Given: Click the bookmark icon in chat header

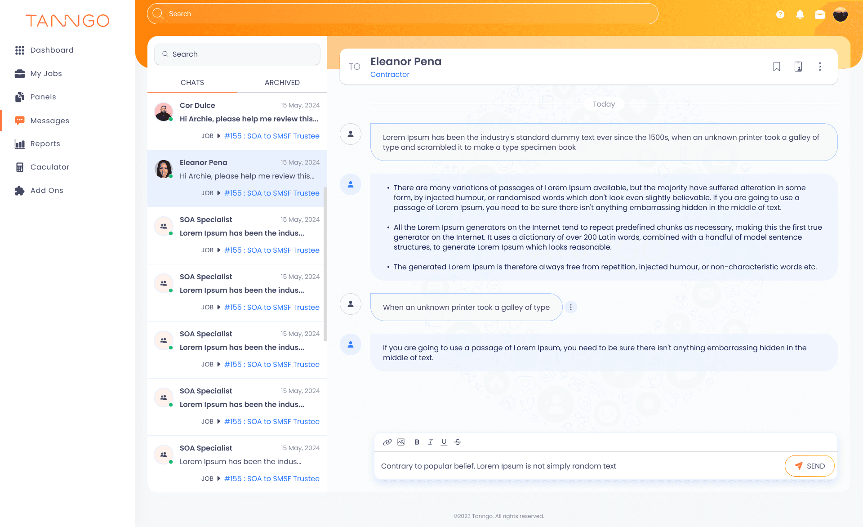Looking at the screenshot, I should click(776, 67).
